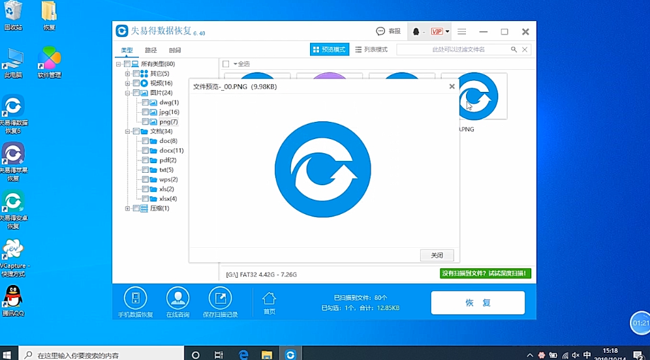Clear the file name filter with X icon
Viewport: 650px width, 360px height.
pyautogui.click(x=525, y=50)
